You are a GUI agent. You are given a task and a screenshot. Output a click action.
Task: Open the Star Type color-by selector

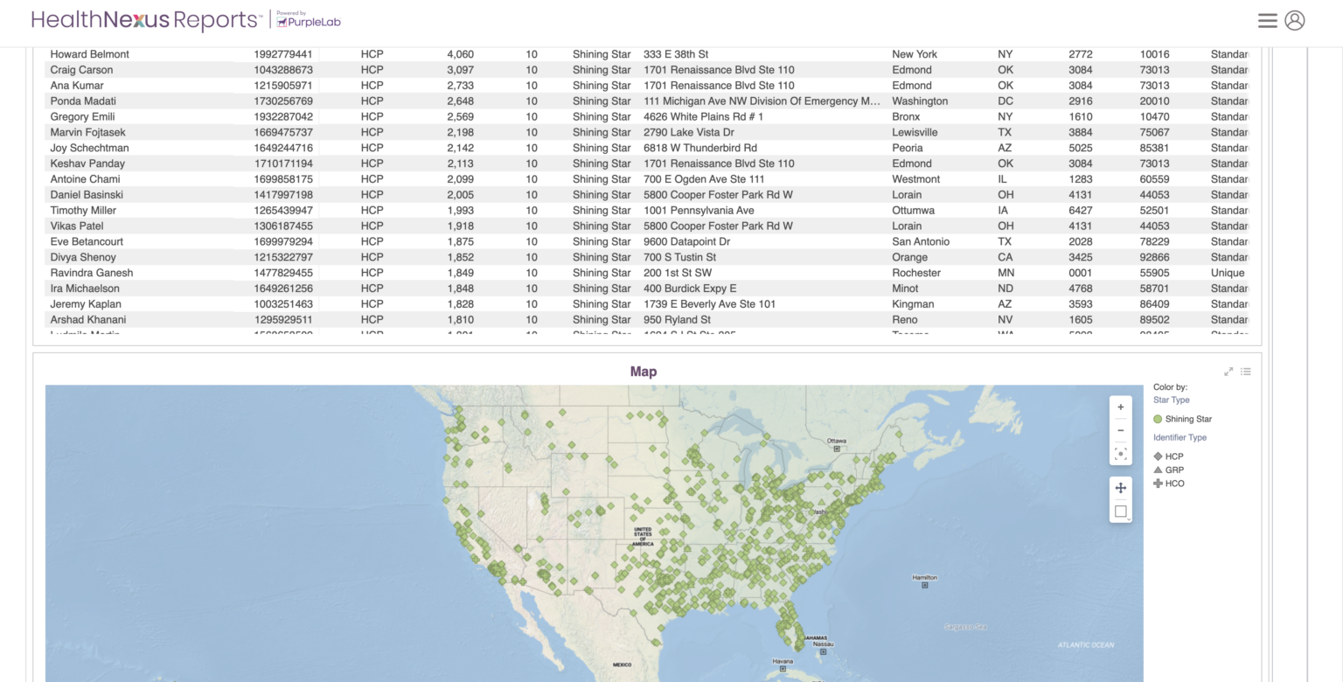pyautogui.click(x=1171, y=400)
